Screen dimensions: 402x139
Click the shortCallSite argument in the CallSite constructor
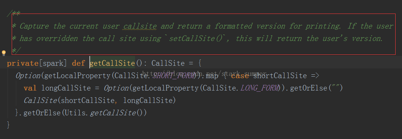[x=86, y=100]
